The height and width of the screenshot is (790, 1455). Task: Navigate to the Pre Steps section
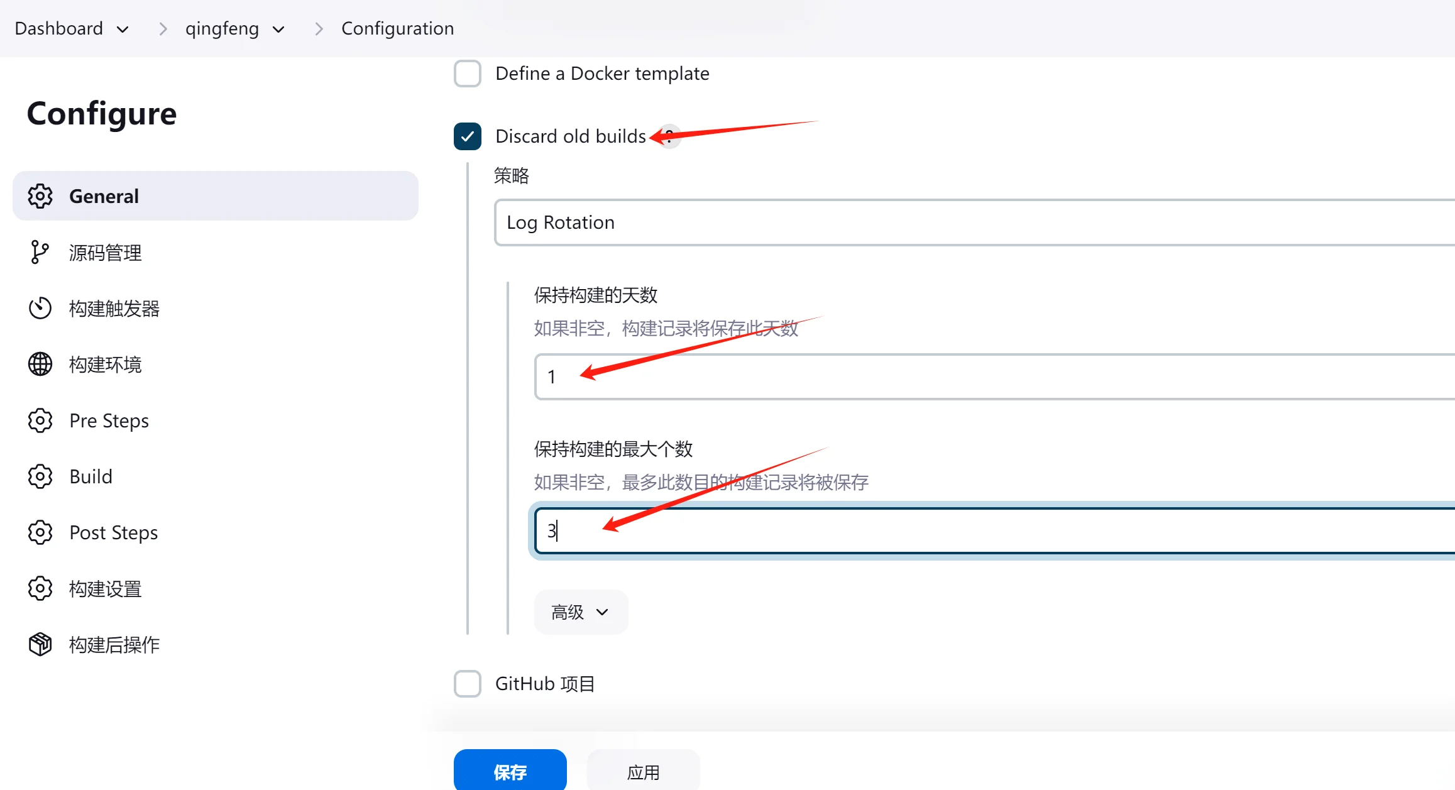click(x=216, y=420)
